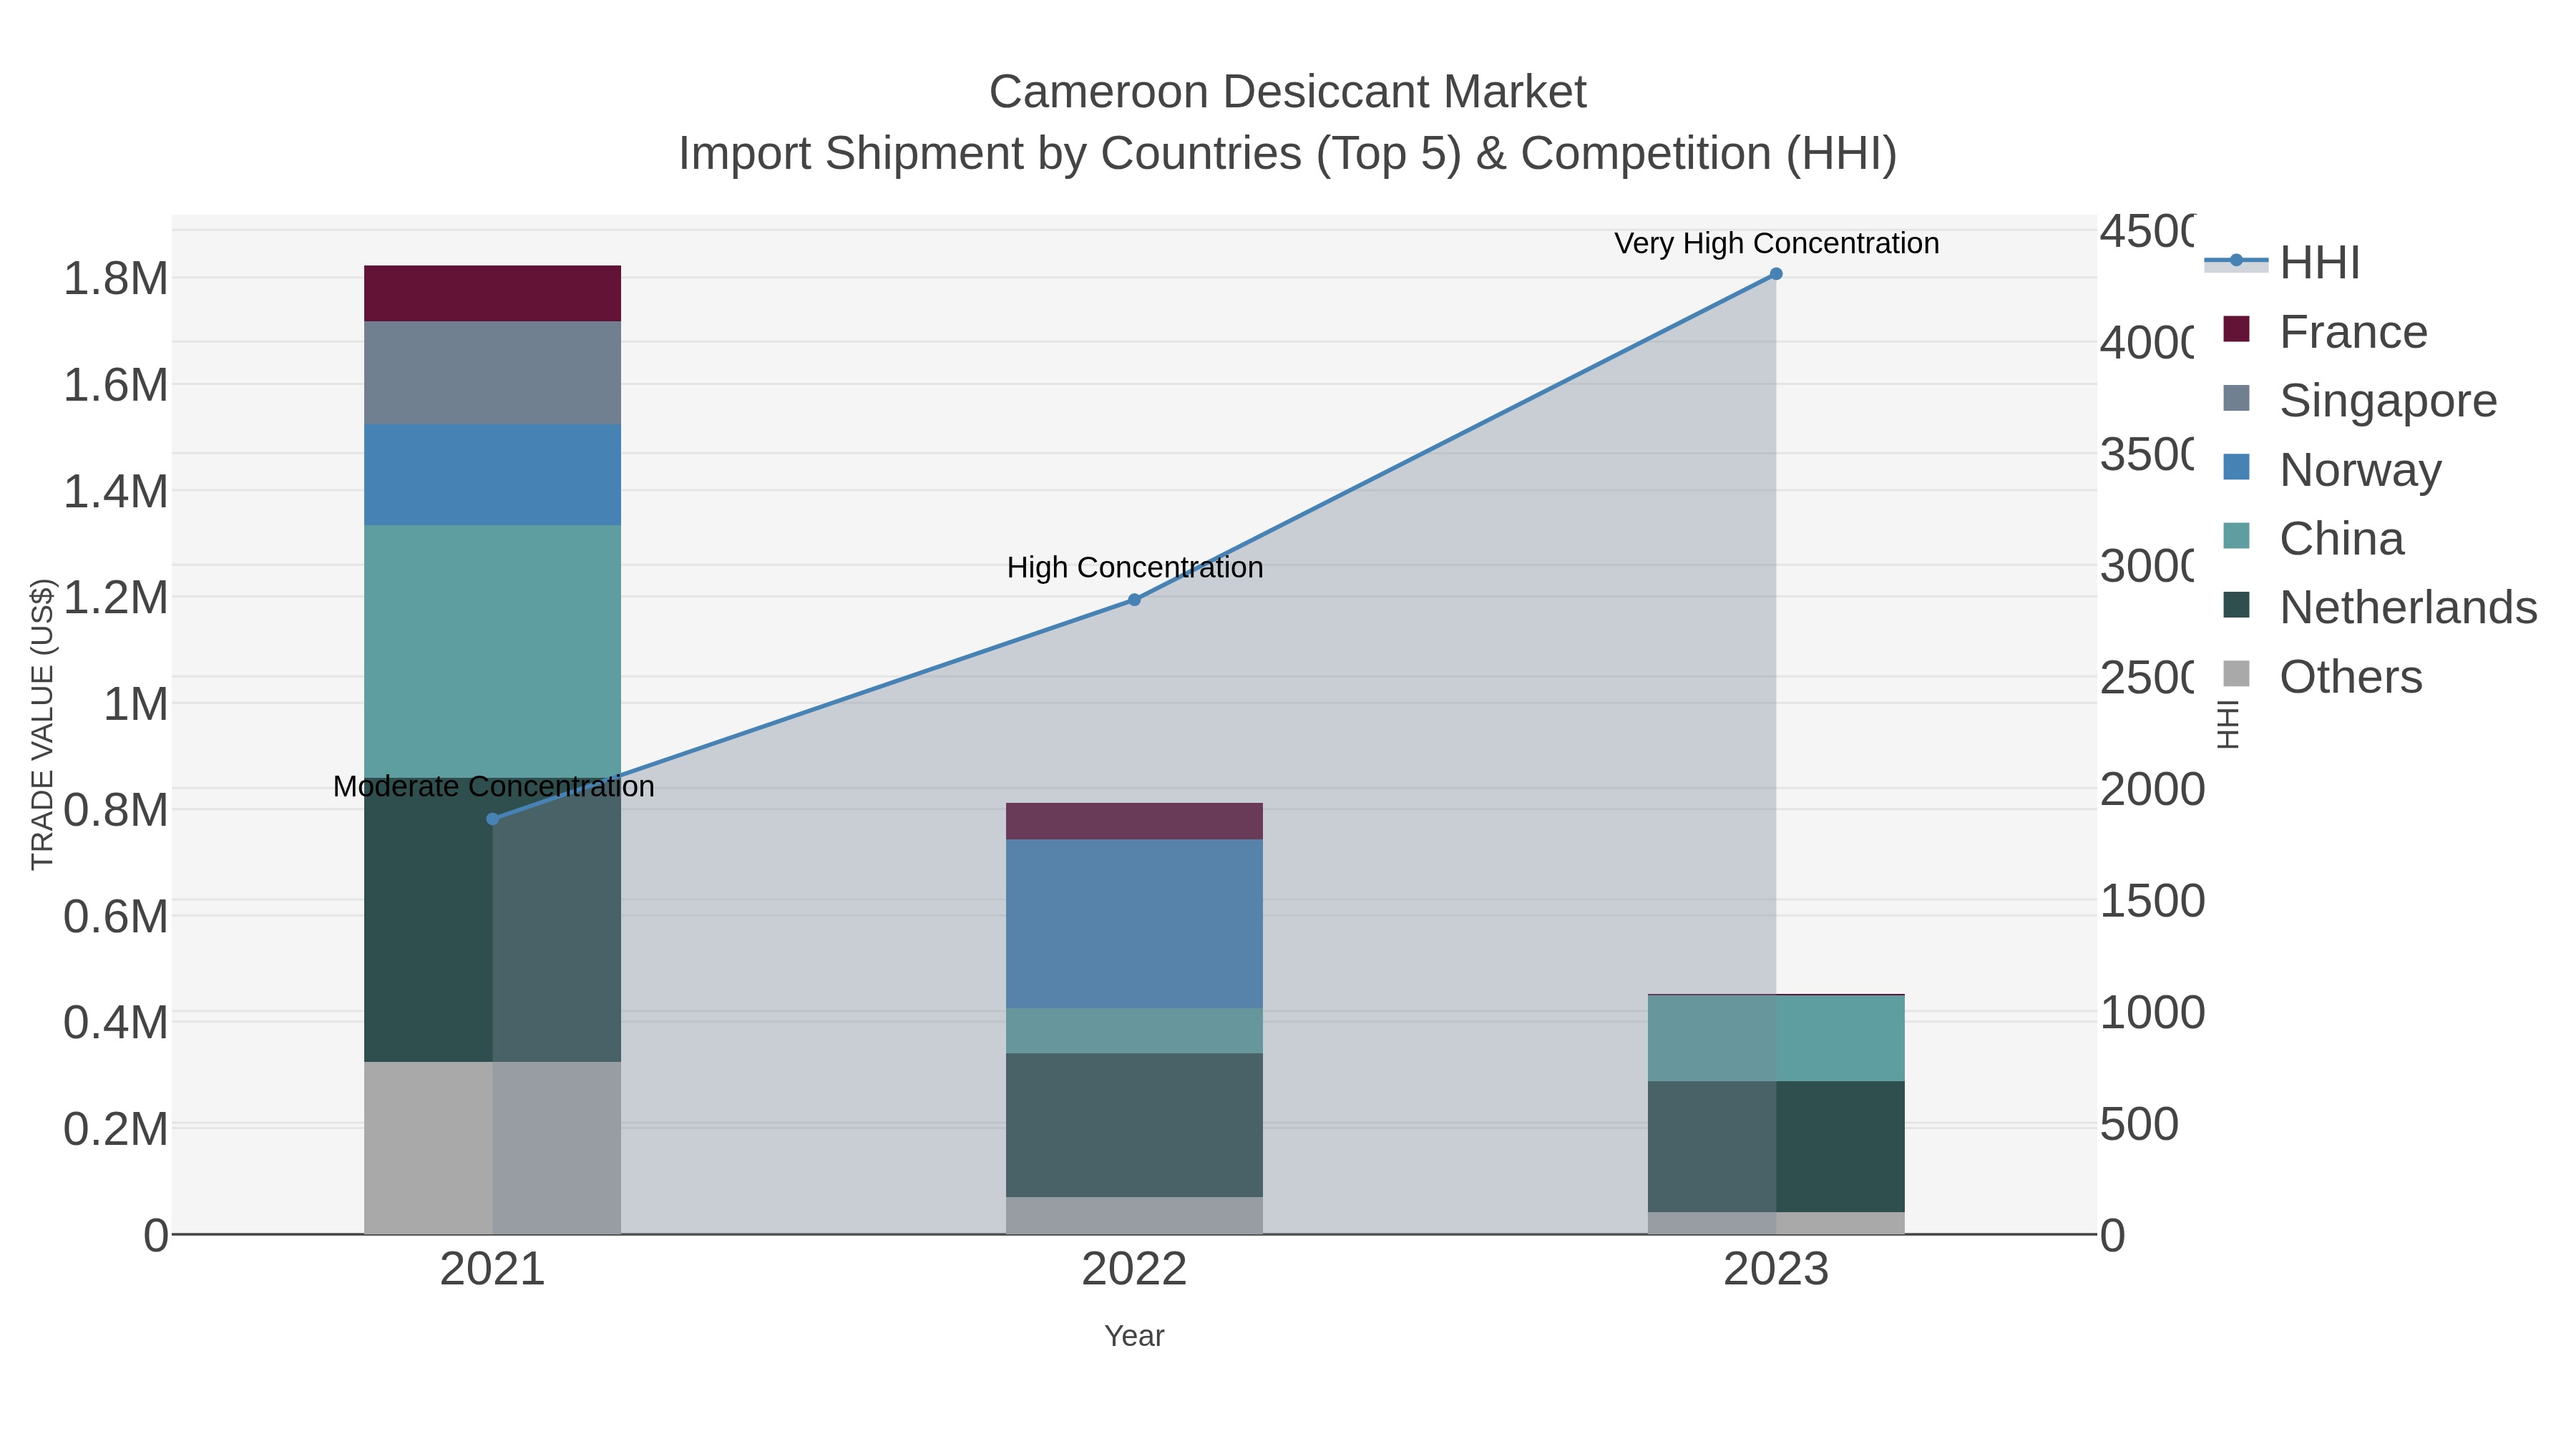Click the Others segment of the 2022 bar
Viewport: 2576px width, 1449px height.
tap(1134, 1216)
